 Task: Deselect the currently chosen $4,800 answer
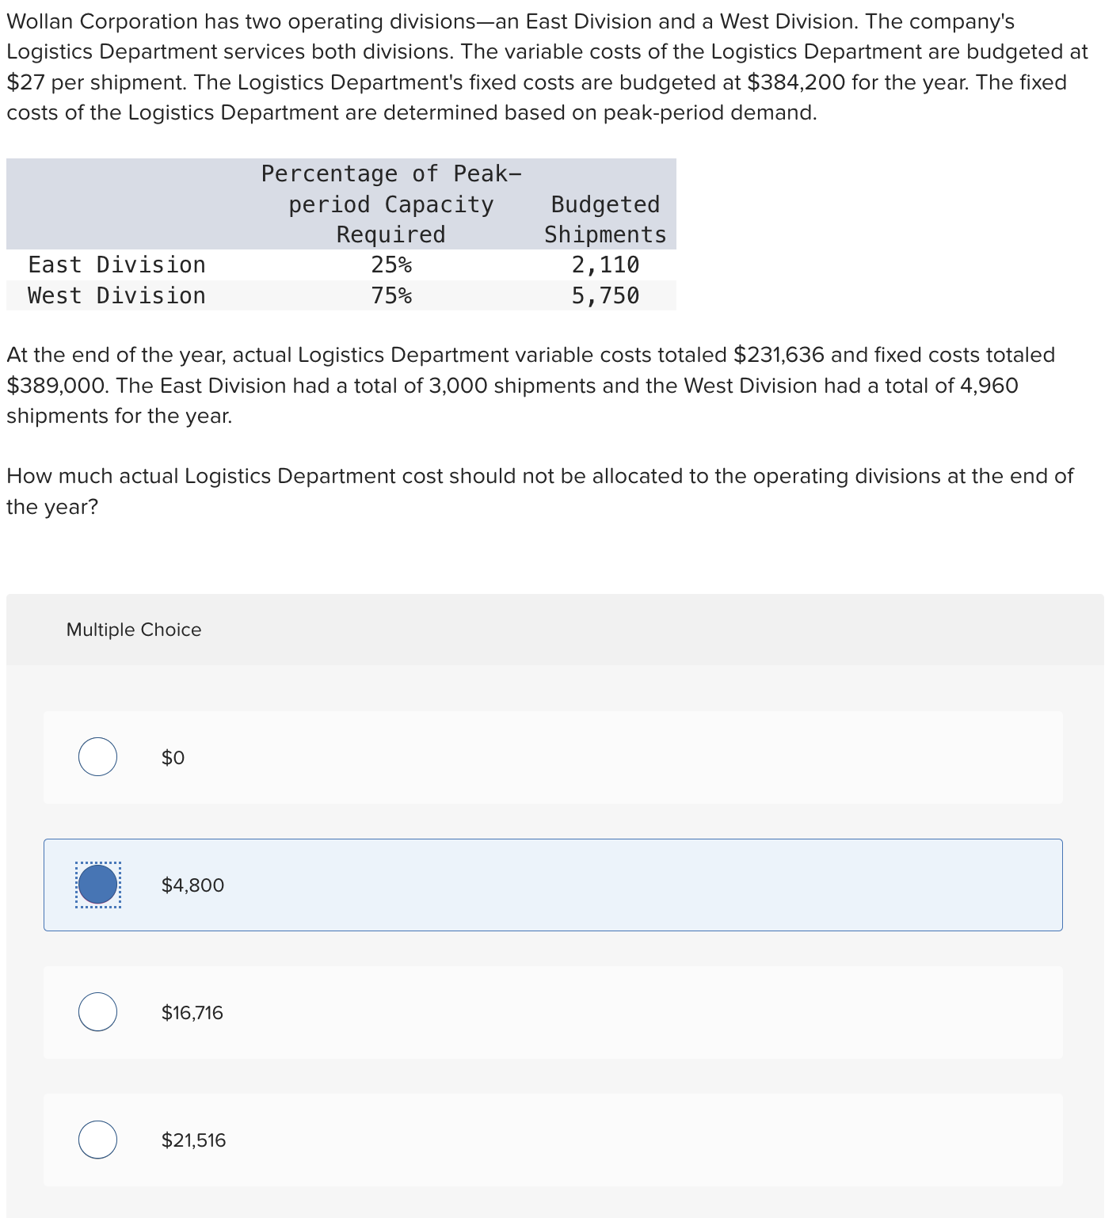pyautogui.click(x=97, y=885)
